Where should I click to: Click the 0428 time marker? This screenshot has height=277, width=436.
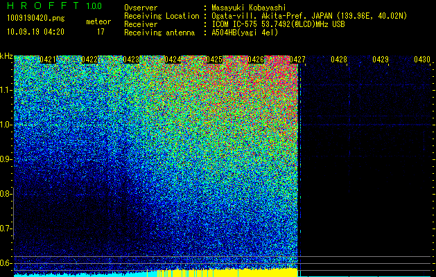[x=339, y=60]
